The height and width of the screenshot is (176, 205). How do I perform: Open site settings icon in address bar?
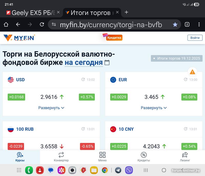[x=54, y=24]
